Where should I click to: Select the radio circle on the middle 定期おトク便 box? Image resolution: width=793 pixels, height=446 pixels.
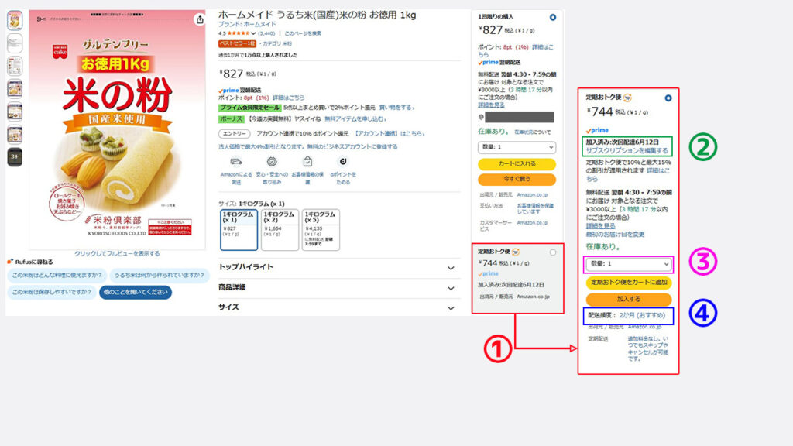[x=553, y=252]
